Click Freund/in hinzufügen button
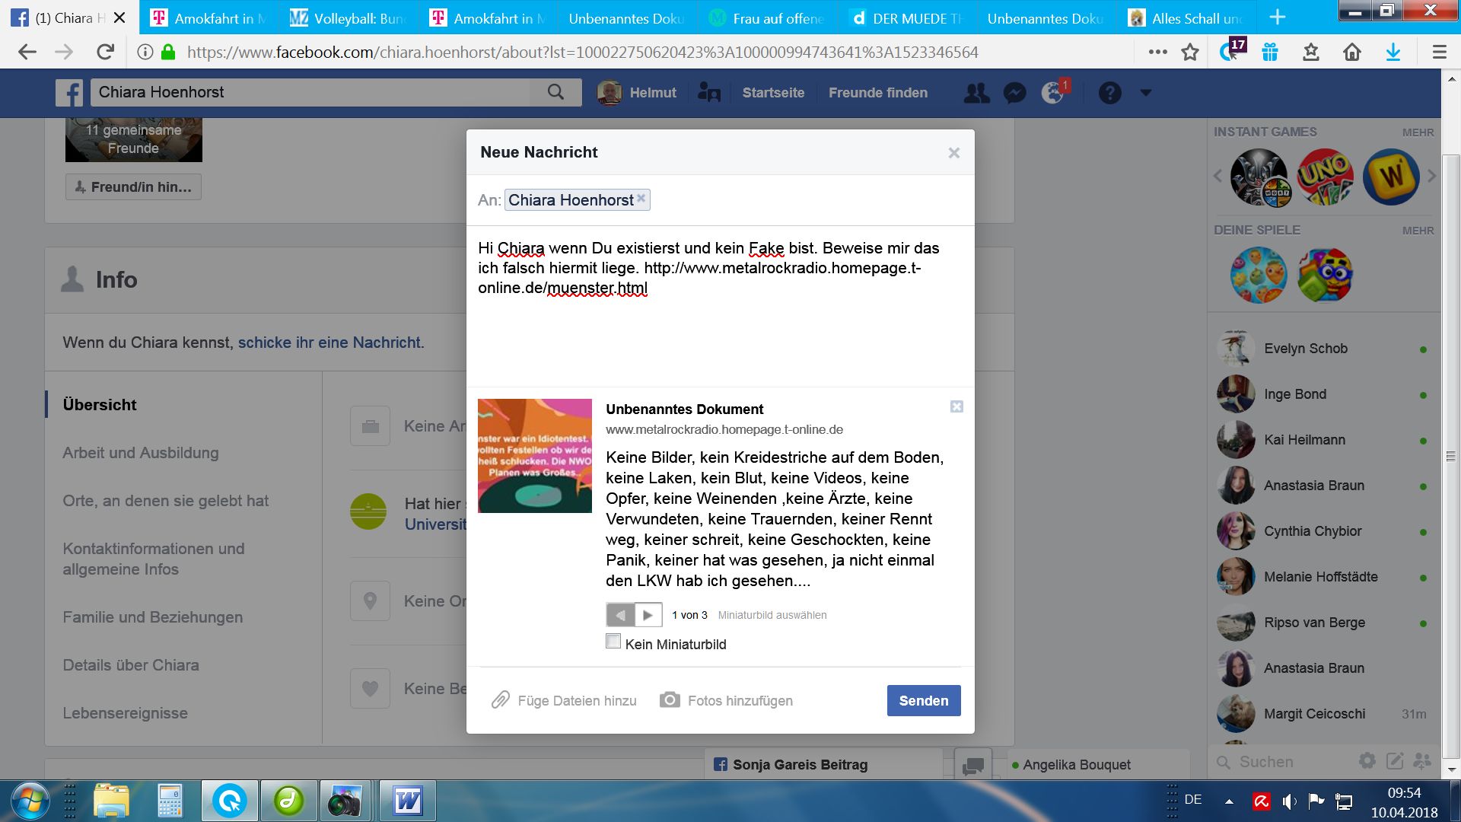The width and height of the screenshot is (1461, 822). tap(133, 186)
